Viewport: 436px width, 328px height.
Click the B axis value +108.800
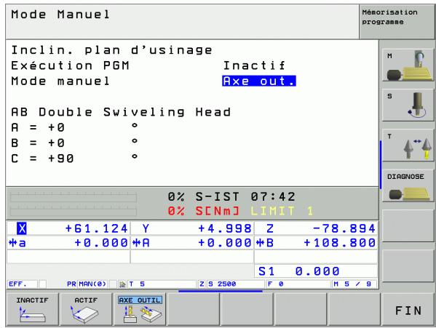pyautogui.click(x=339, y=243)
